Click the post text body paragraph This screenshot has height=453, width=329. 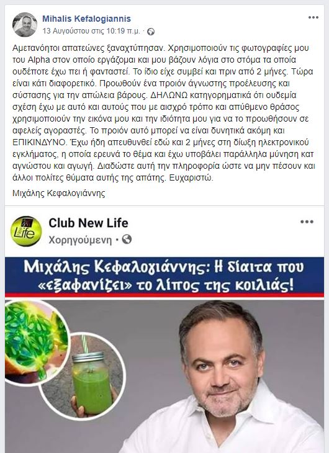click(164, 113)
